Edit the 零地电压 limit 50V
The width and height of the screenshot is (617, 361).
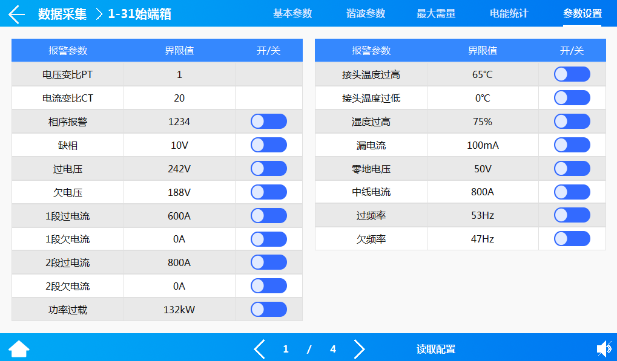click(483, 169)
